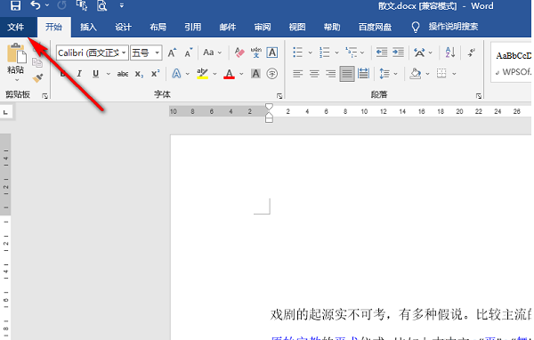This screenshot has height=340, width=534.
Task: Open the 审阅 (Review) tab
Action: tap(263, 27)
